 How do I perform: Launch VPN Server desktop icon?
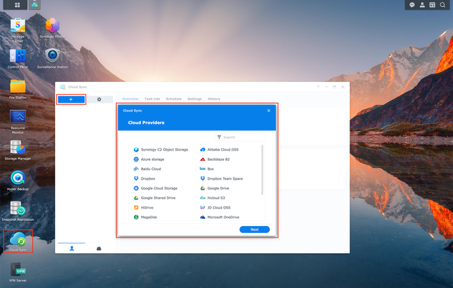point(17,269)
